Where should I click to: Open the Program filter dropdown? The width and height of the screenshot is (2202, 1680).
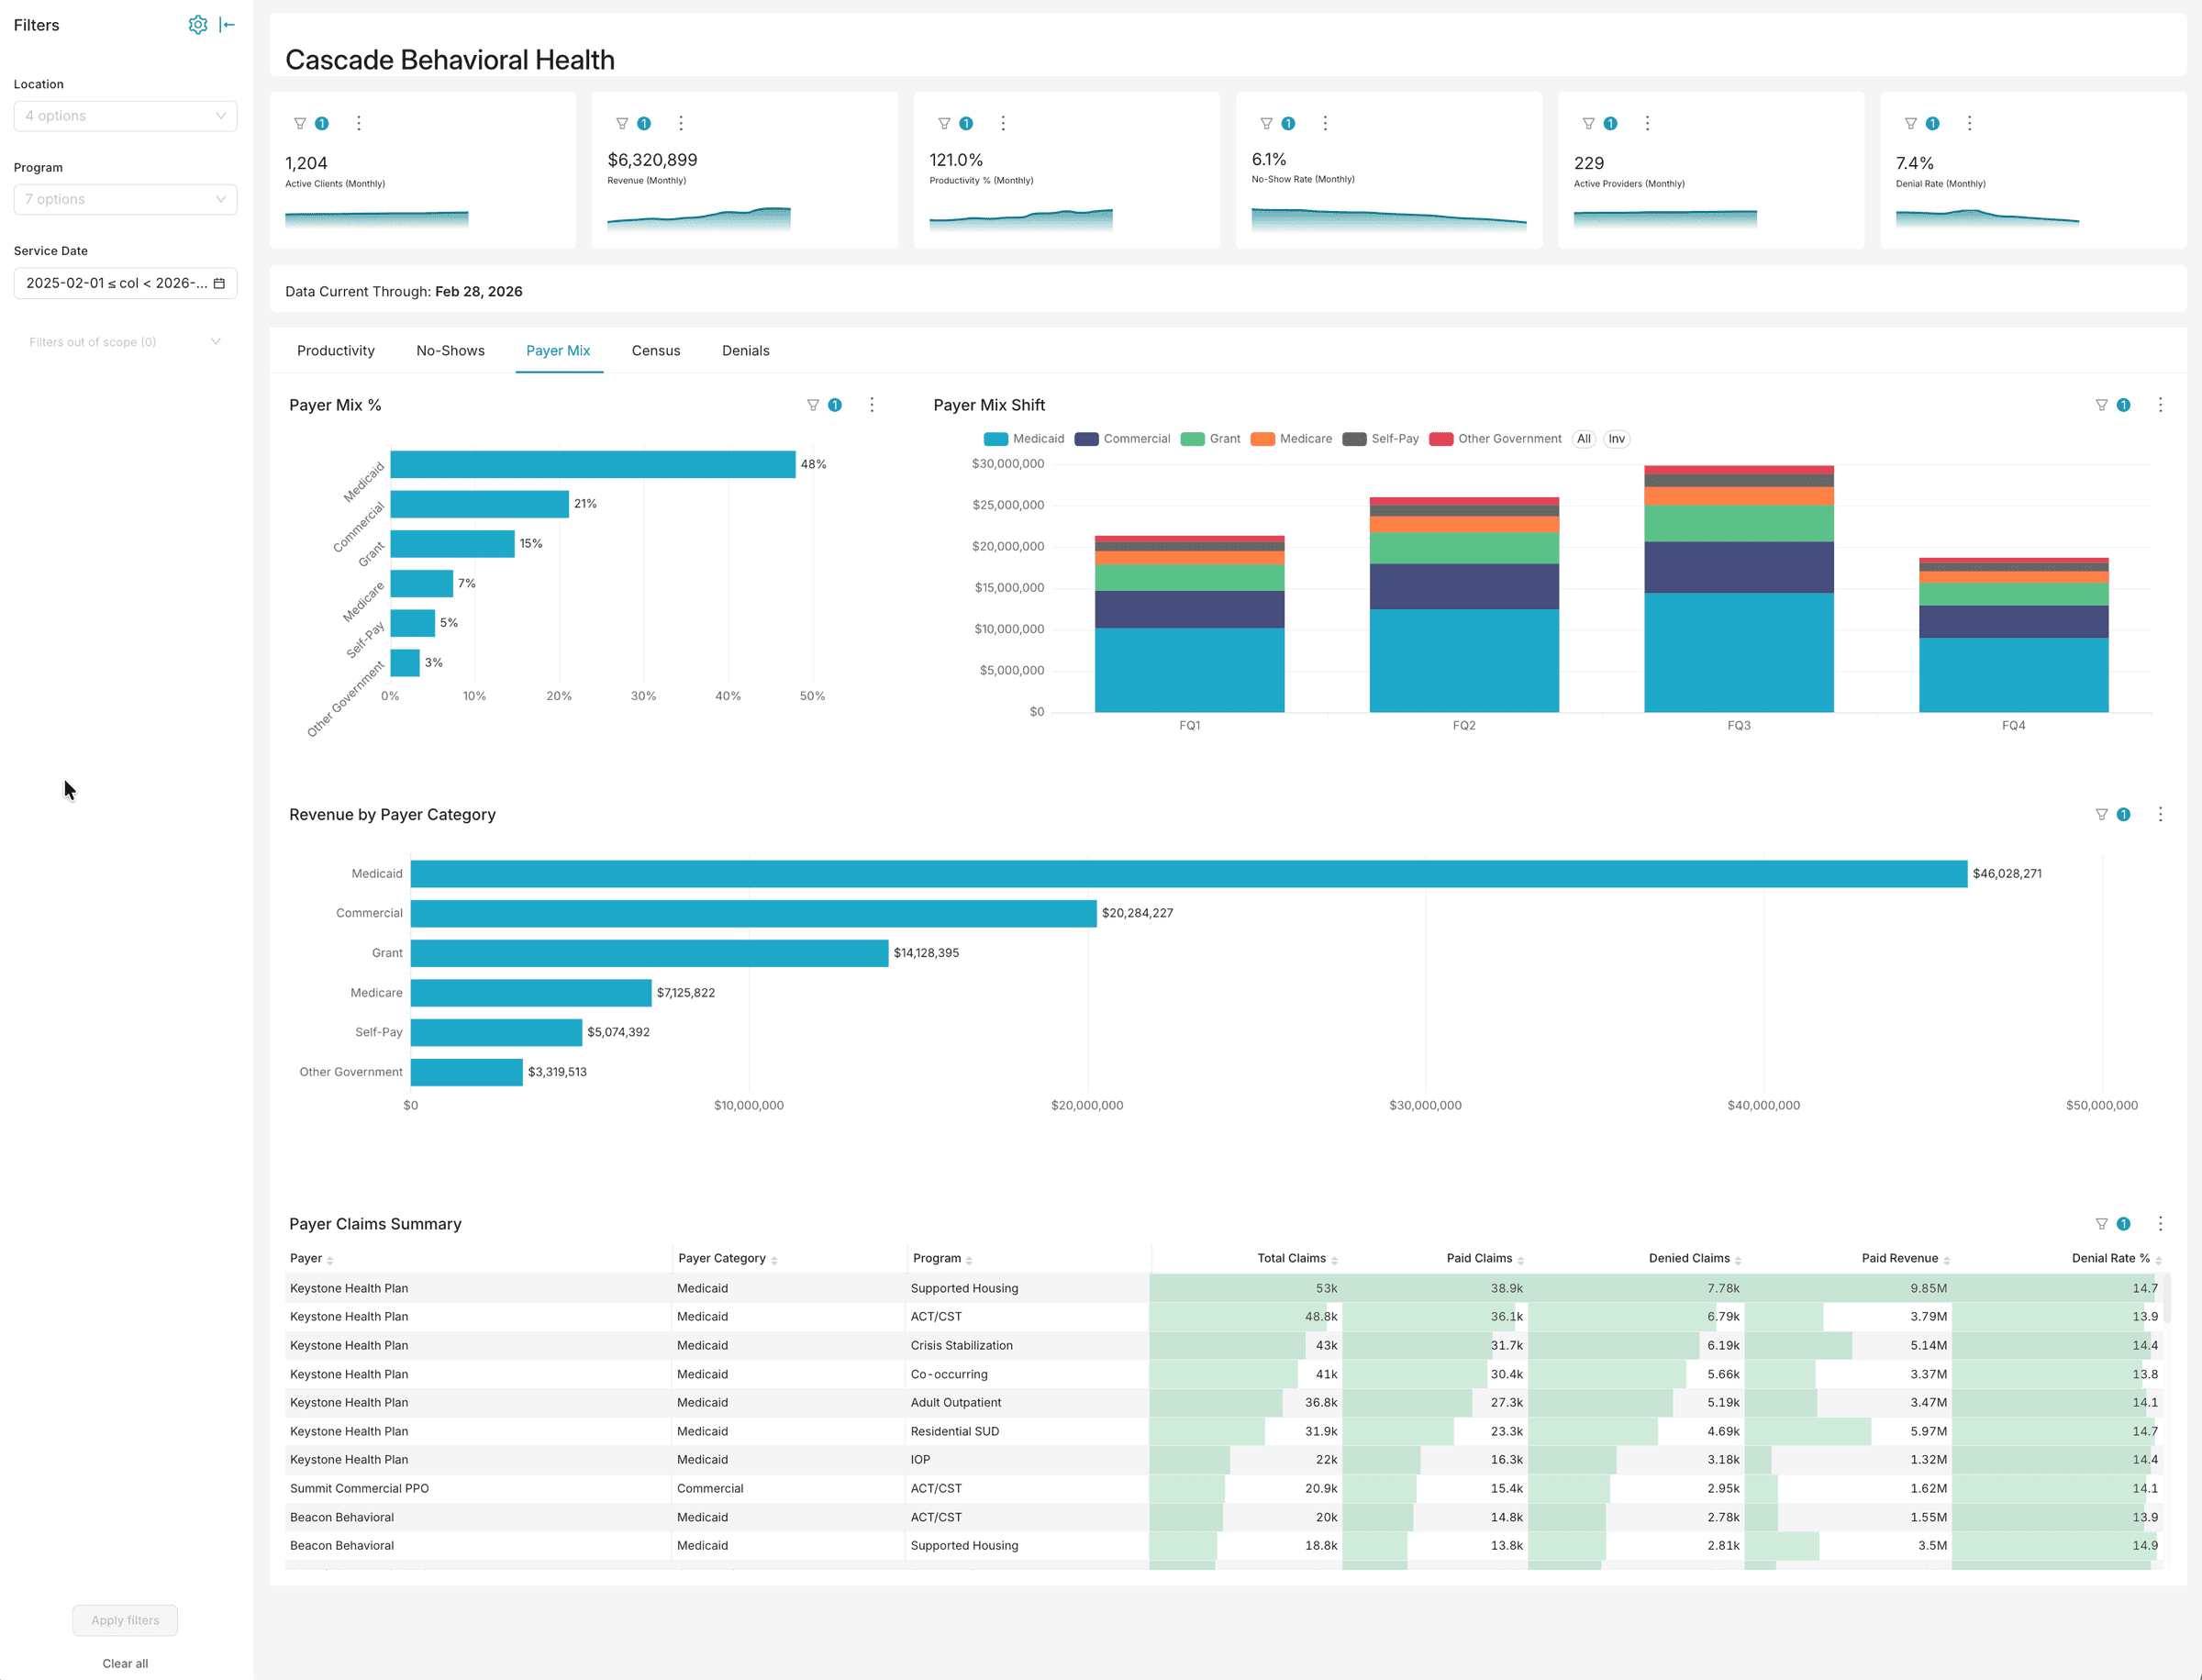click(125, 199)
